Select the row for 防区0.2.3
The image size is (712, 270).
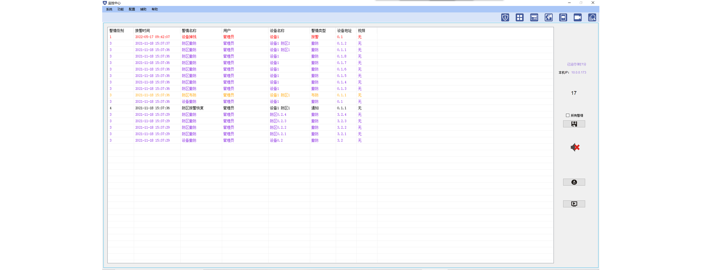click(330, 121)
